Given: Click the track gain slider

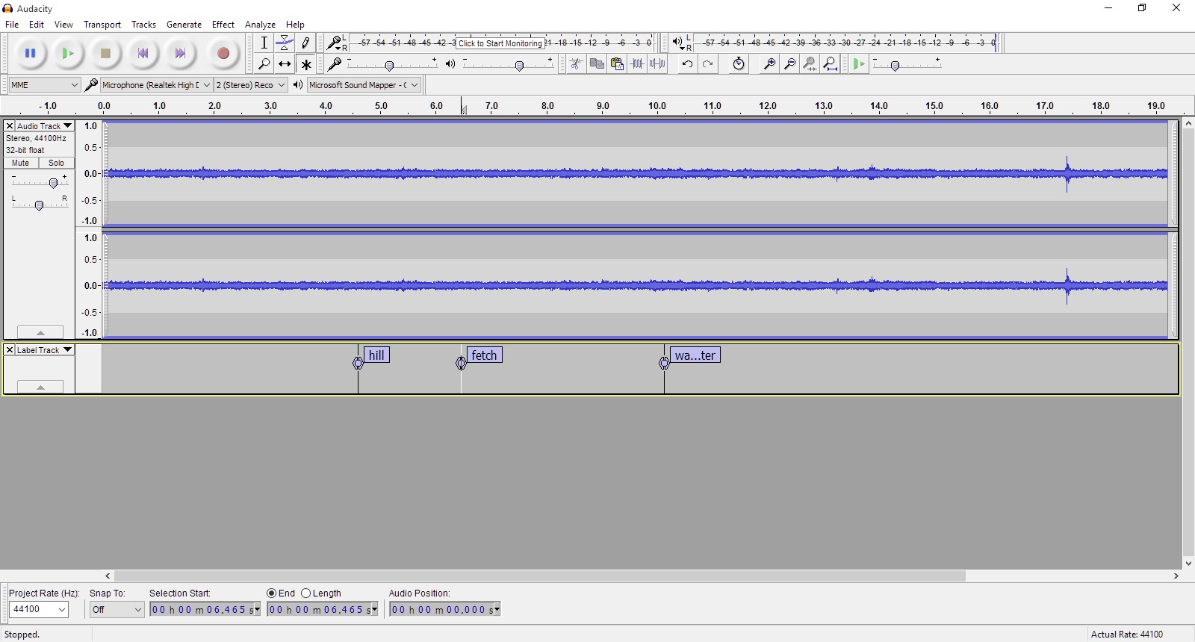Looking at the screenshot, I should tap(53, 183).
